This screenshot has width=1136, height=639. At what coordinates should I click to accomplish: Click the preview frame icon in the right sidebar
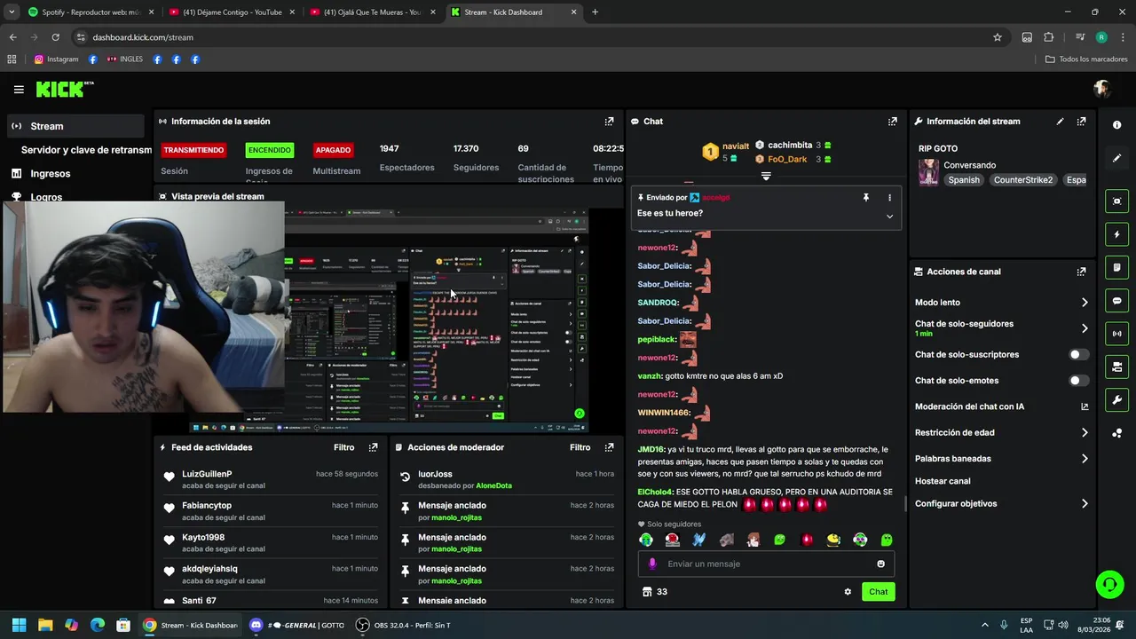tap(1116, 201)
